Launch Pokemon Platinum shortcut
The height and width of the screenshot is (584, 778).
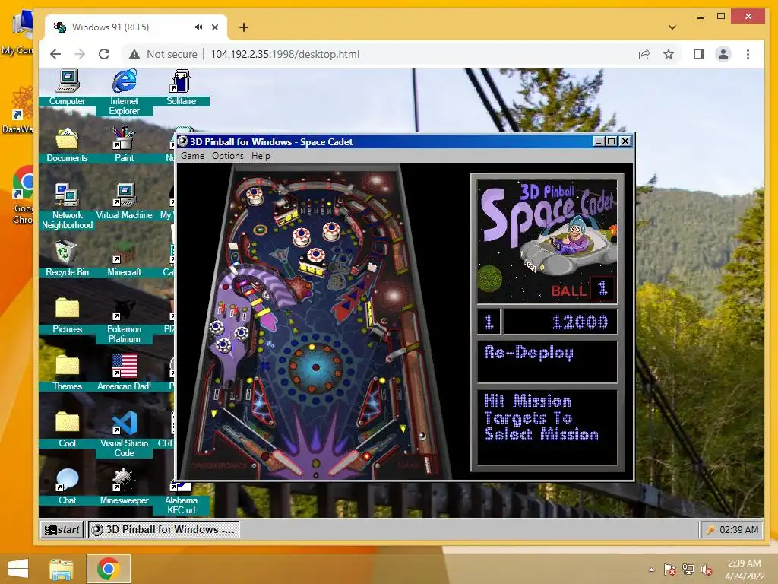[124, 320]
